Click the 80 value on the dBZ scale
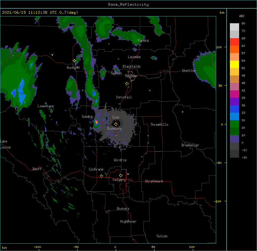The image size is (257, 251). click(243, 24)
